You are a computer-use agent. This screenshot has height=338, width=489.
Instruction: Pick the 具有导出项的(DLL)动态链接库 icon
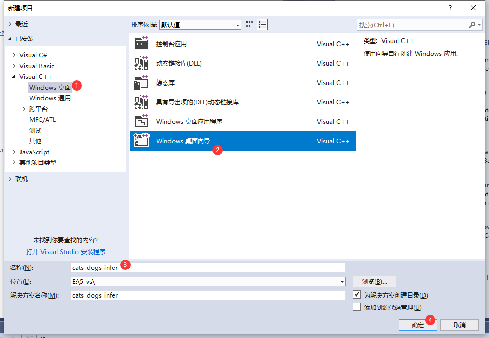click(141, 102)
